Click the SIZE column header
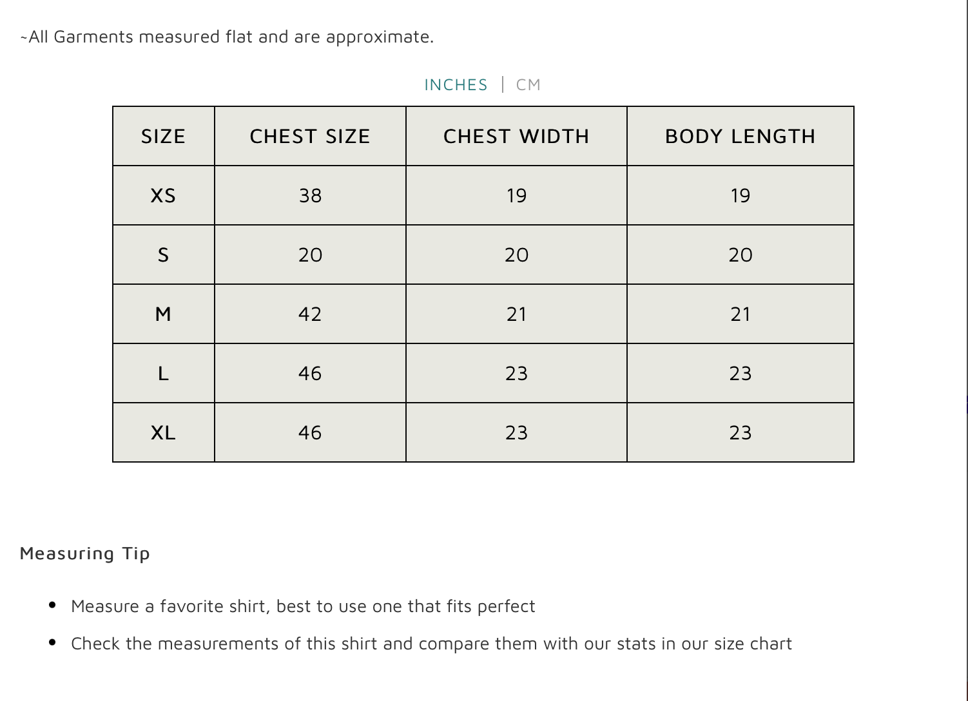 (163, 137)
